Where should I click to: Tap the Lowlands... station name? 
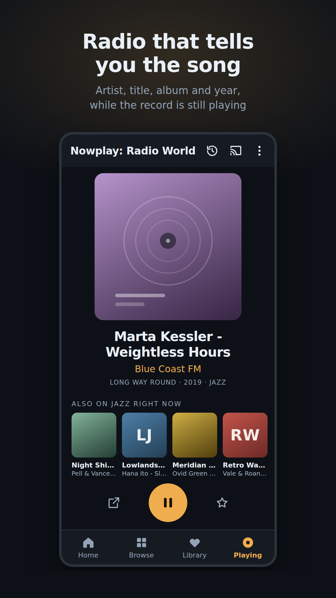(144, 465)
